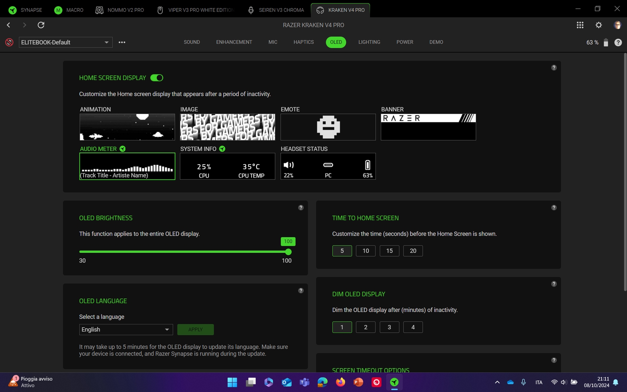Image resolution: width=627 pixels, height=392 pixels.
Task: Switch to the HAPTICS tab
Action: pos(303,42)
